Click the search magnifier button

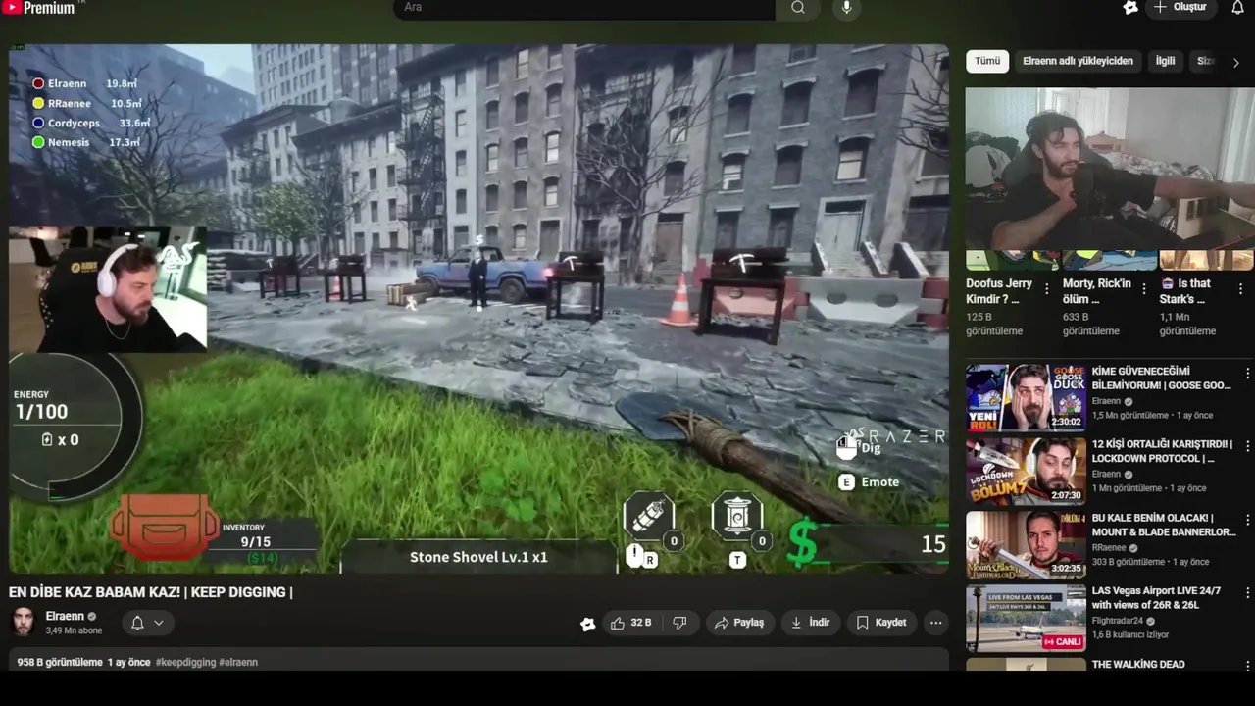coord(798,8)
